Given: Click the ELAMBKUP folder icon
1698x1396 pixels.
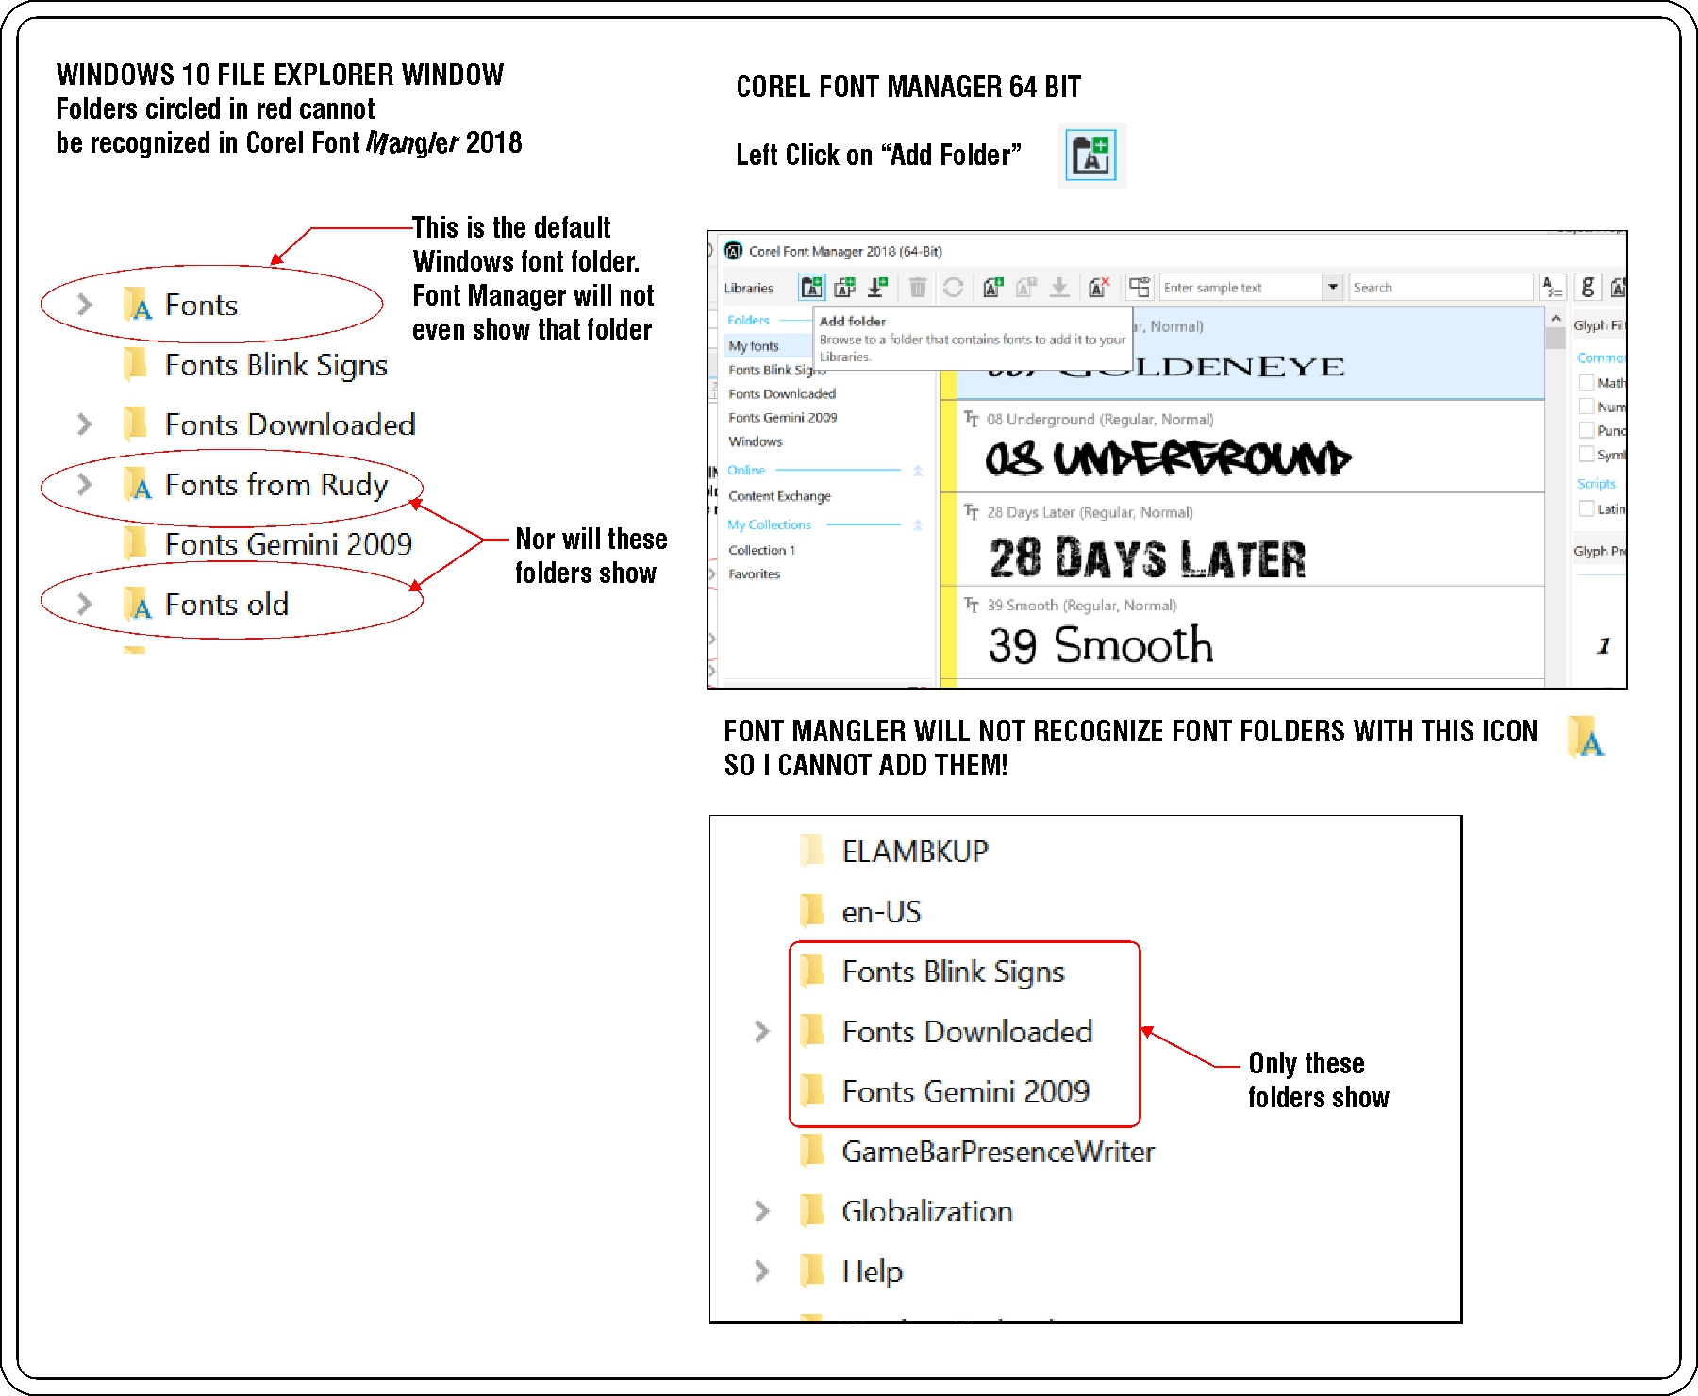Looking at the screenshot, I should coord(811,851).
